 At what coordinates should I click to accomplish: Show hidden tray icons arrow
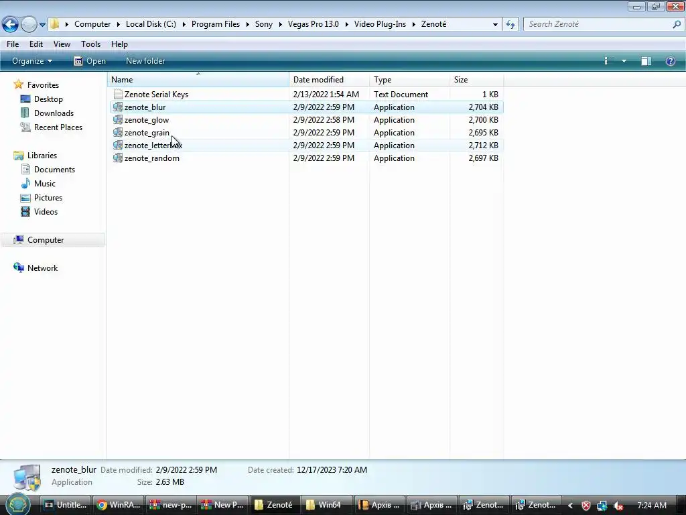tap(571, 506)
